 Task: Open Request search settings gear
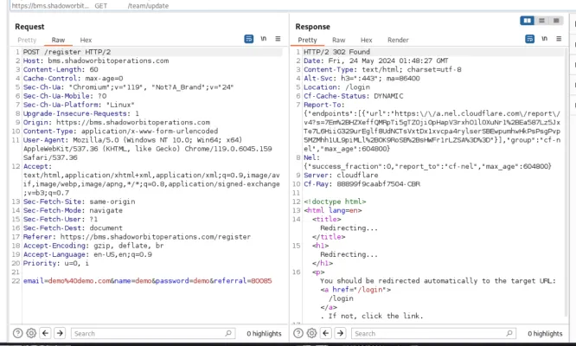(32, 333)
